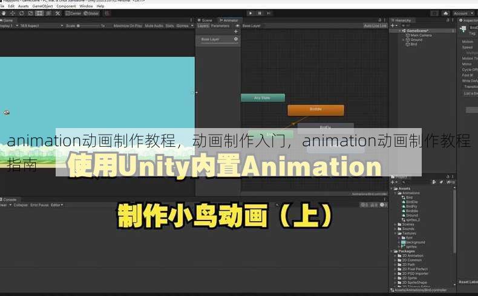Adjust the Game view Scale slider
Screen dimensions: 478x296
point(88,26)
